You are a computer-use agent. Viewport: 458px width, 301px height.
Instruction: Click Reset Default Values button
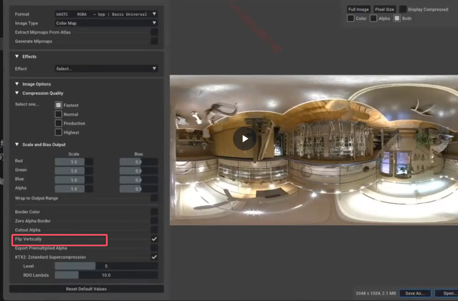tap(86, 289)
